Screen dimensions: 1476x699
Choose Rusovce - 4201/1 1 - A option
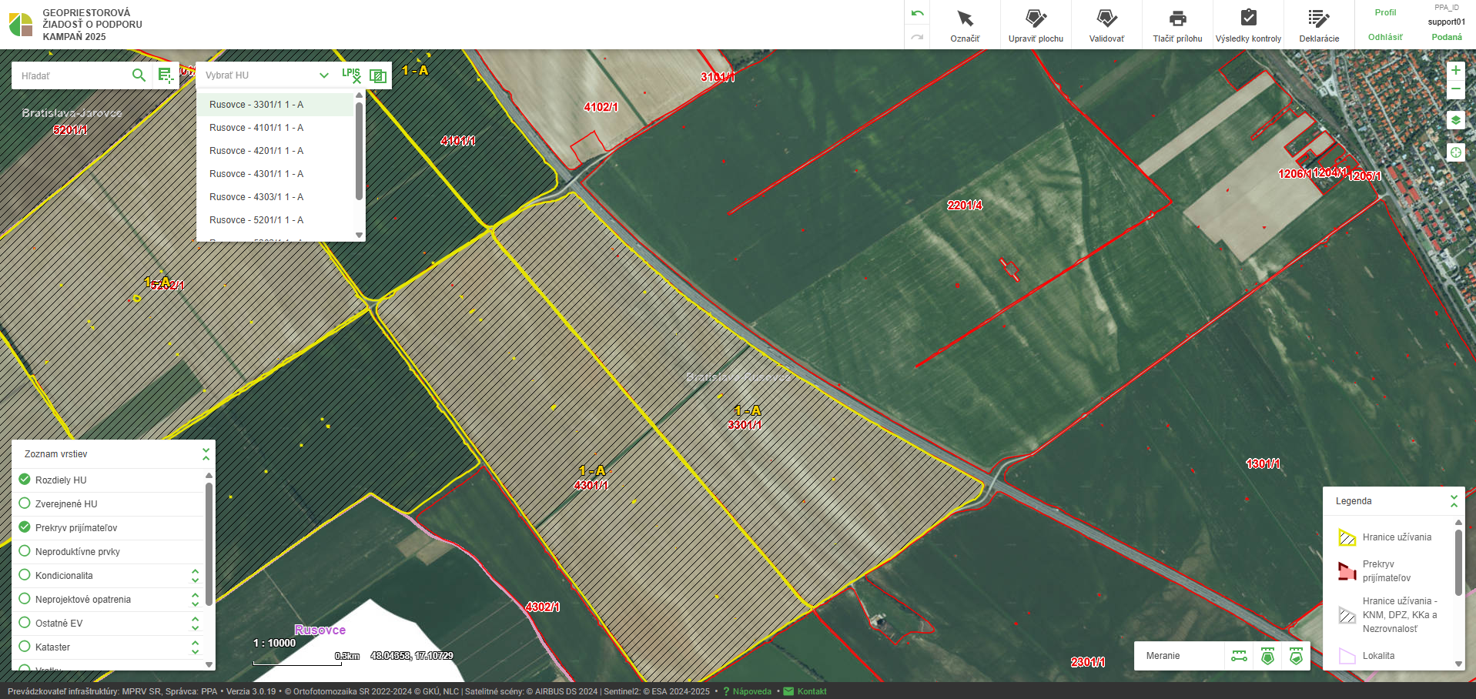point(256,151)
